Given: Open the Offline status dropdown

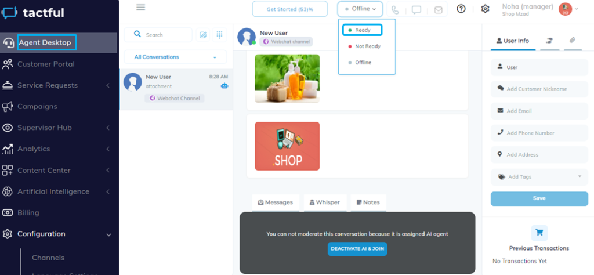Looking at the screenshot, I should tap(360, 9).
